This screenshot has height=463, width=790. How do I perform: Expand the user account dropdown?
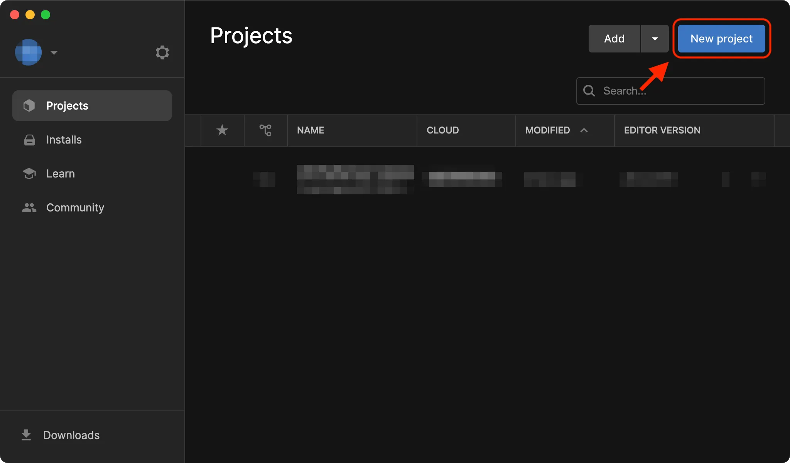pos(53,52)
